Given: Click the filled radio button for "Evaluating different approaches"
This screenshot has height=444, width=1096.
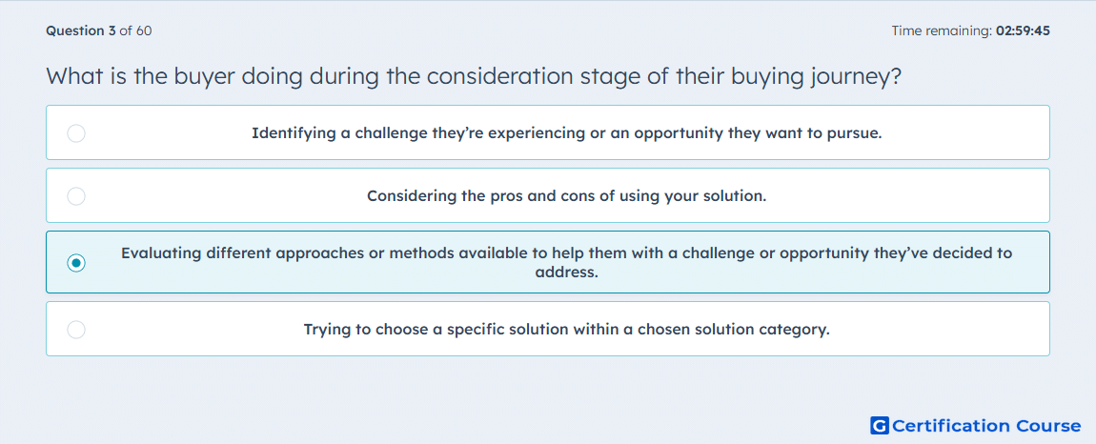Looking at the screenshot, I should click(76, 262).
